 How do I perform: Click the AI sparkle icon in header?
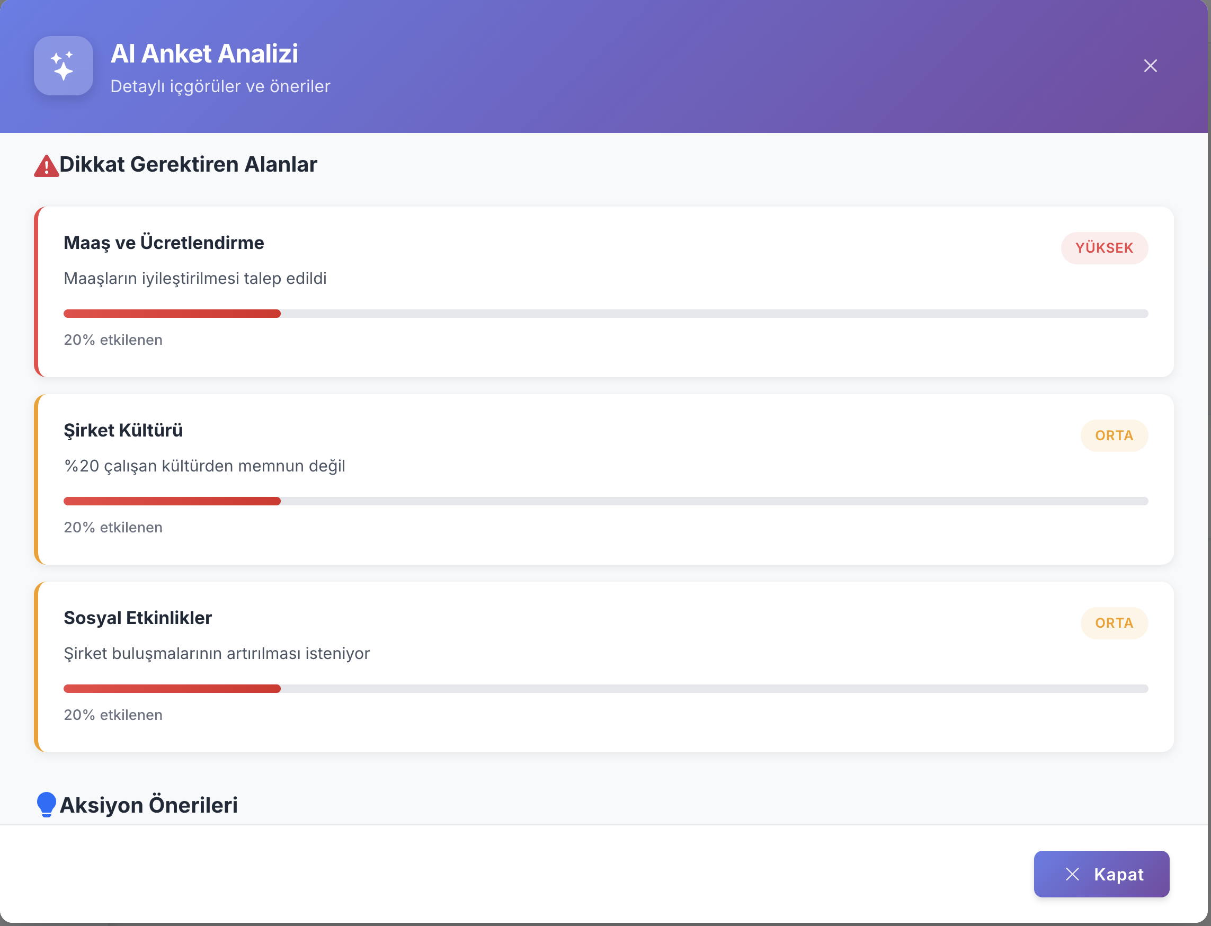(64, 66)
